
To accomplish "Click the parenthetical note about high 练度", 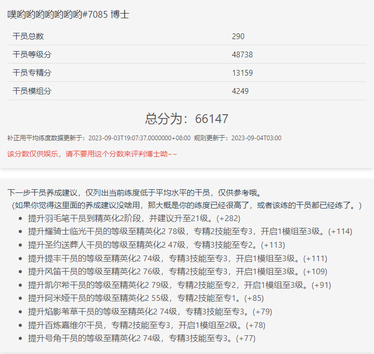I will [187, 205].
